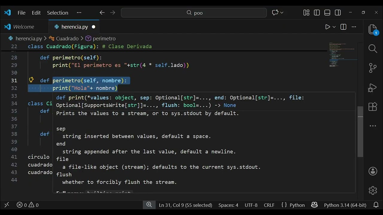
Task: Open editor More Actions ellipsis
Action: coord(354,27)
